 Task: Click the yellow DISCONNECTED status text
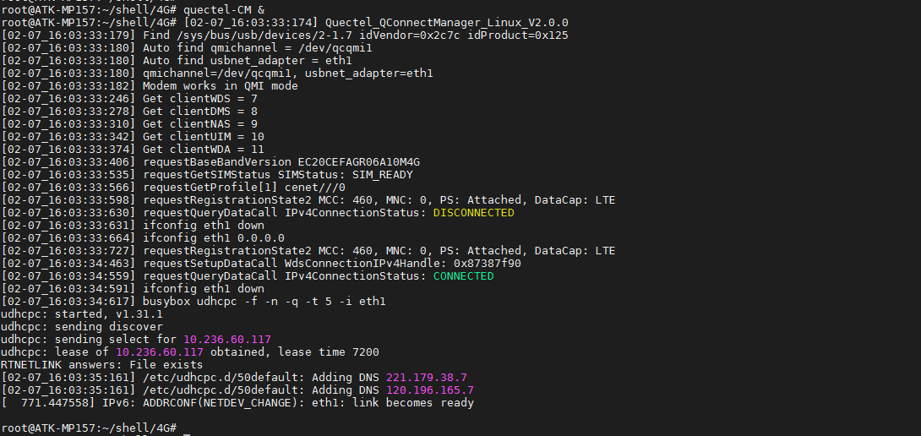pyautogui.click(x=473, y=213)
